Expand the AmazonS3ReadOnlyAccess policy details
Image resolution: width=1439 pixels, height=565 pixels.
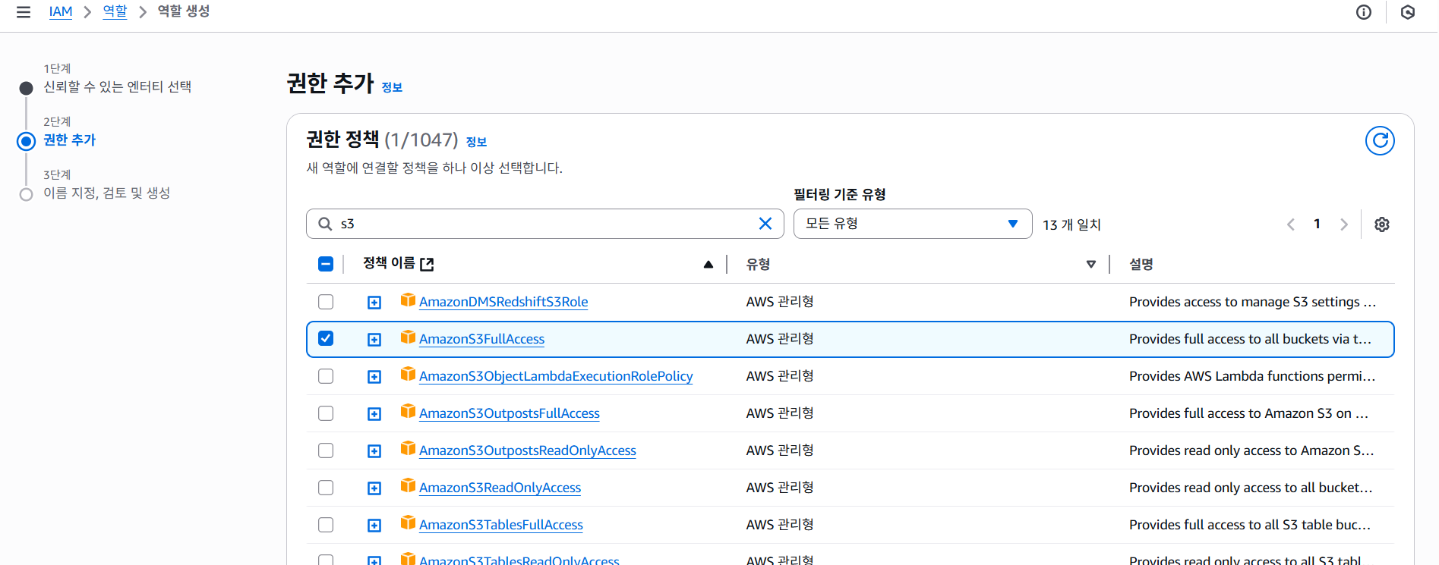[x=374, y=488]
